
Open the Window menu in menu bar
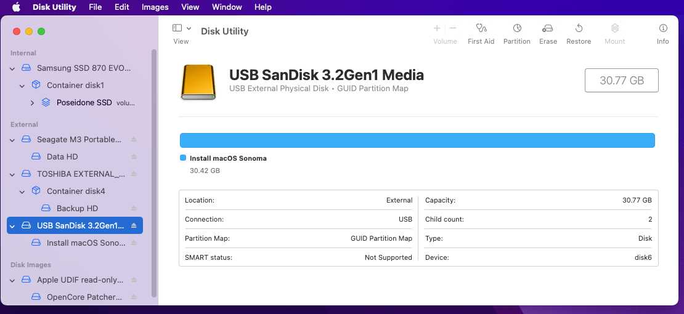point(227,7)
